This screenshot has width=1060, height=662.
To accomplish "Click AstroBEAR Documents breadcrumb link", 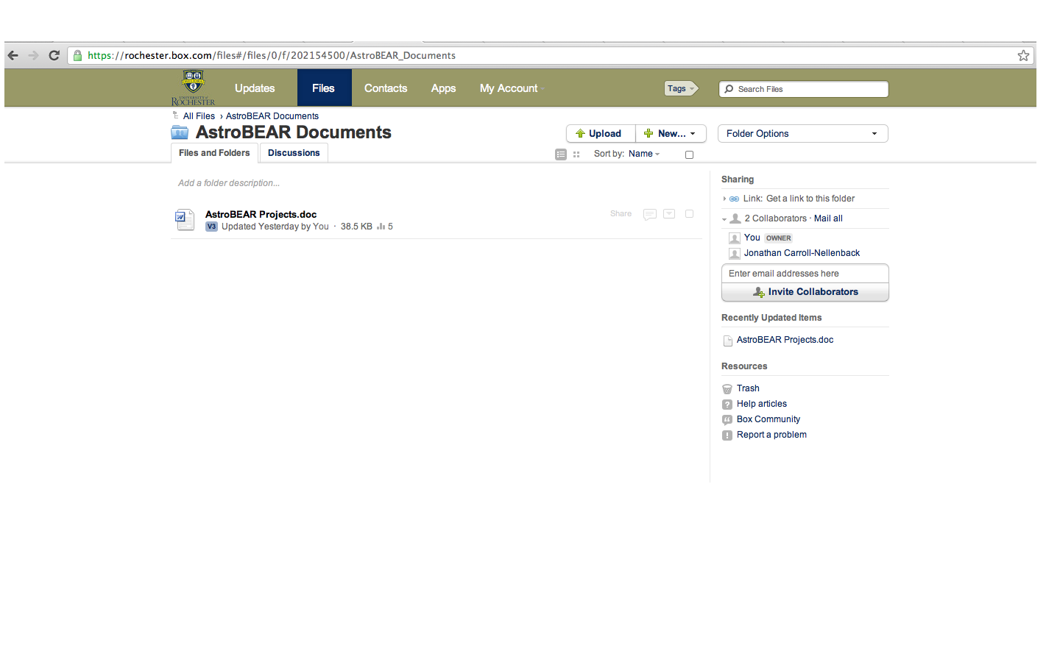I will [272, 116].
